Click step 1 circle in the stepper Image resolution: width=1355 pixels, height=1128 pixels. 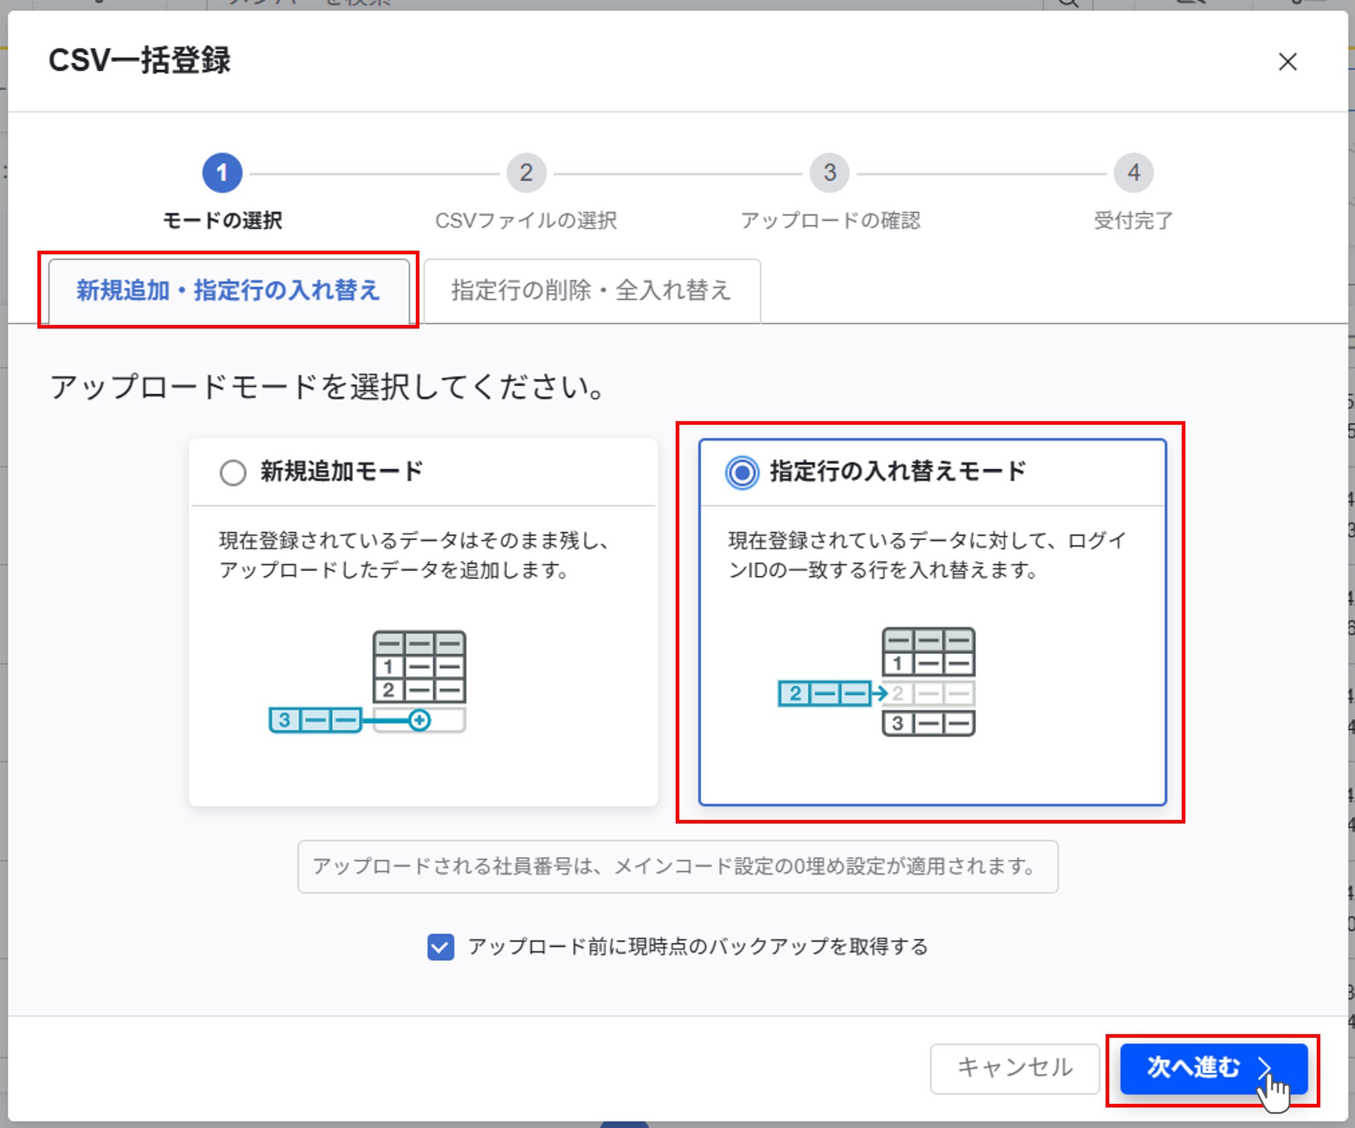222,173
